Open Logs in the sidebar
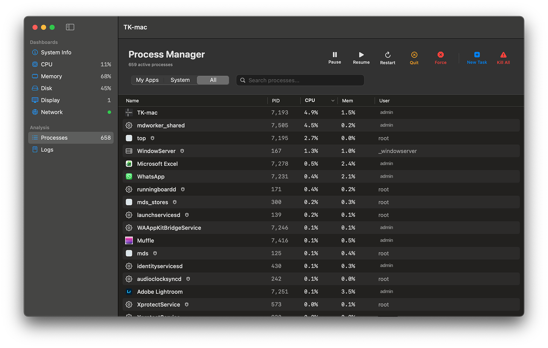This screenshot has width=548, height=348. pyautogui.click(x=47, y=150)
